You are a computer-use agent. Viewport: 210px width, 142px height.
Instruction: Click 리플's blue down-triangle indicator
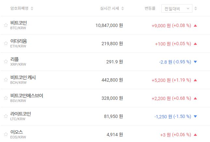pyautogui.click(x=195, y=61)
